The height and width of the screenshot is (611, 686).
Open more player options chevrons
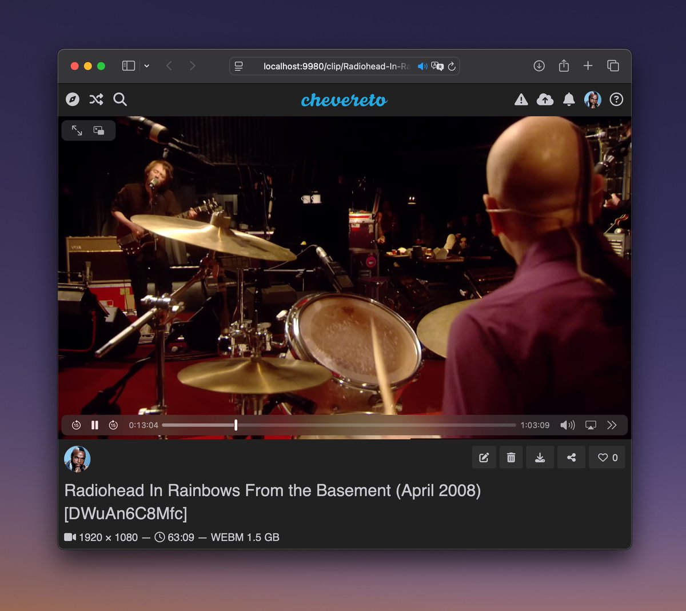[612, 425]
